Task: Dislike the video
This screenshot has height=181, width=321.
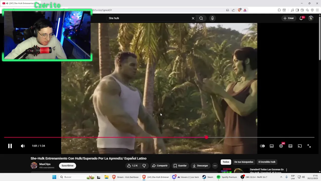Action: click(x=144, y=166)
